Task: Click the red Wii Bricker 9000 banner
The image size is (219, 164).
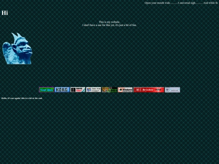Action: pos(149,89)
